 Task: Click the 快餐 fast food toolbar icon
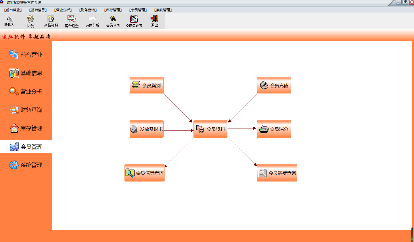pyautogui.click(x=30, y=21)
